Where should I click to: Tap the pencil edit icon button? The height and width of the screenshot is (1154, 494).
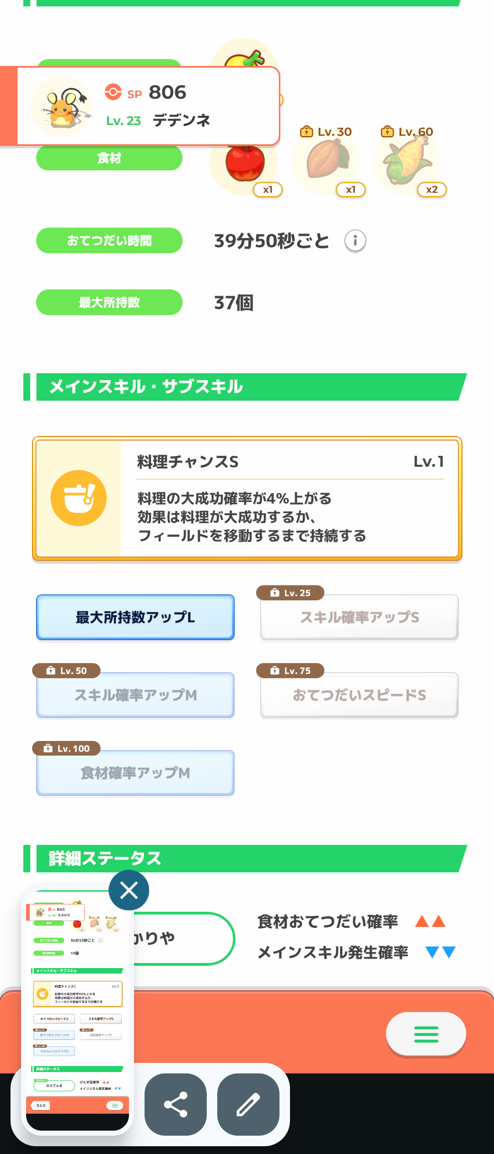coord(248,1104)
